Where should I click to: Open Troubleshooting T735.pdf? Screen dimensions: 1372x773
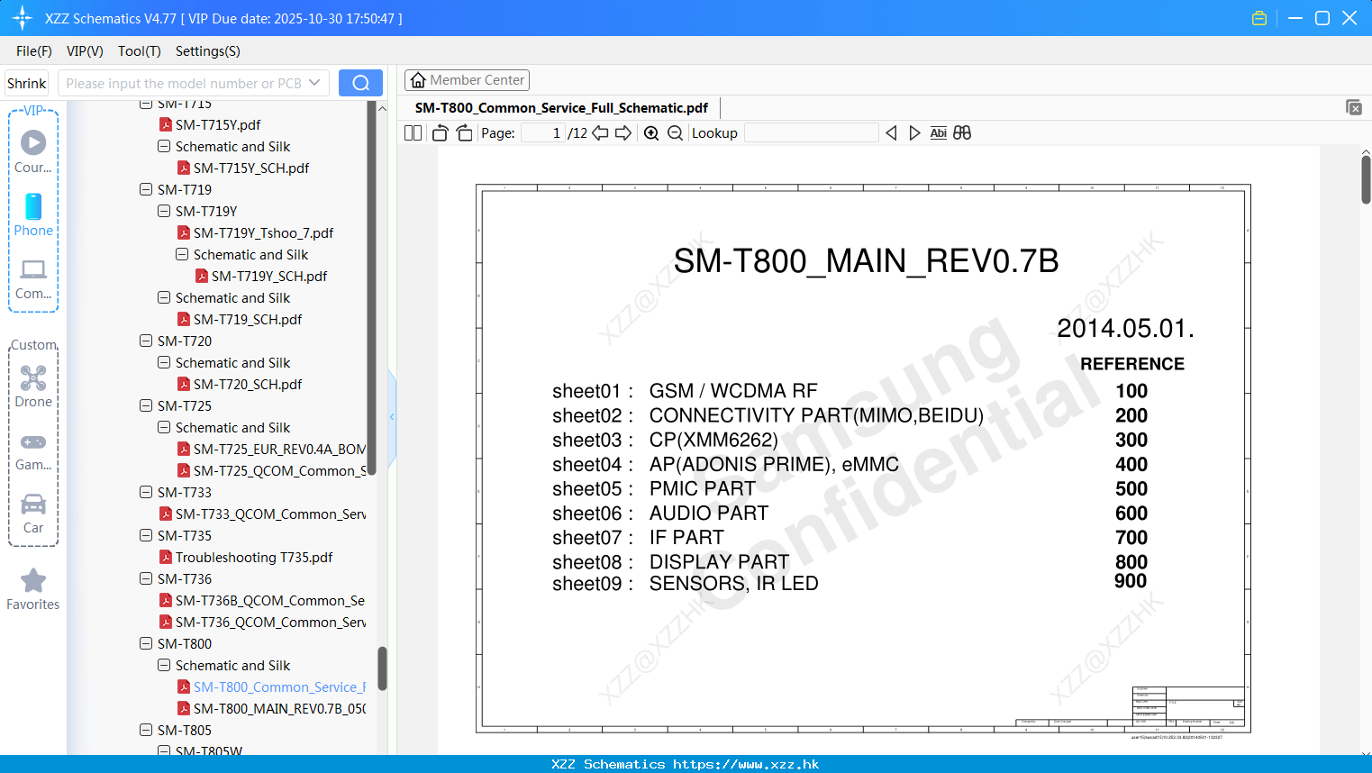pos(254,558)
